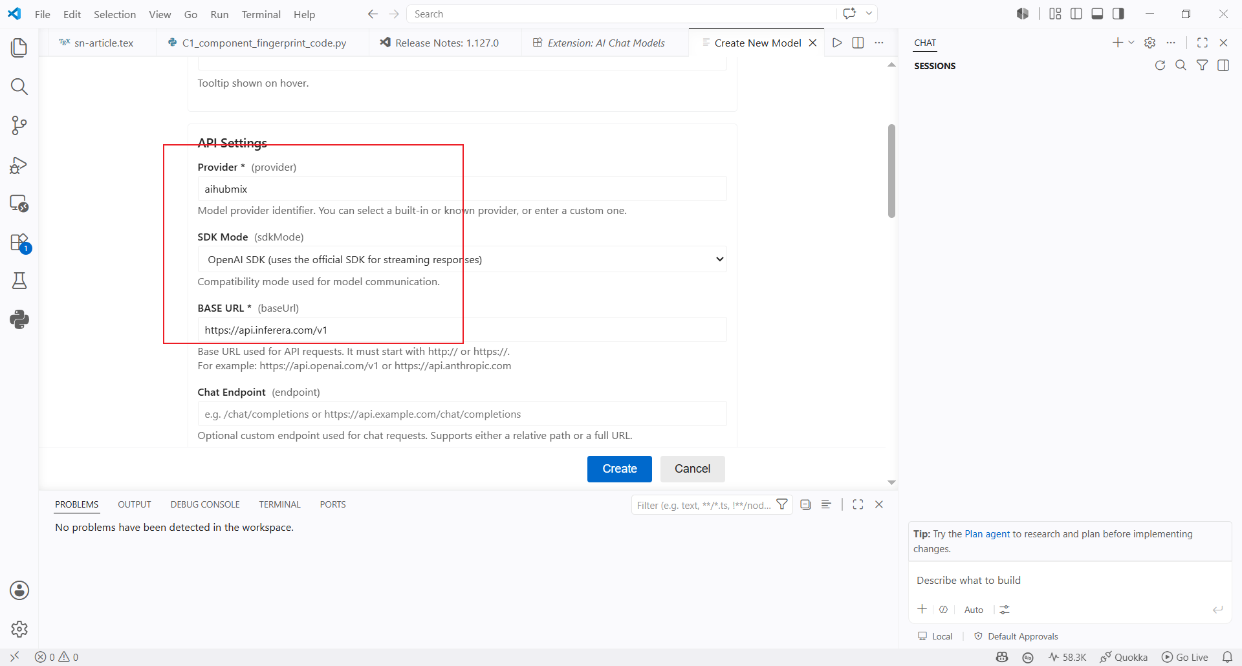The height and width of the screenshot is (666, 1242).
Task: Click the form's vertical scrollbar thumb
Action: coord(891,171)
